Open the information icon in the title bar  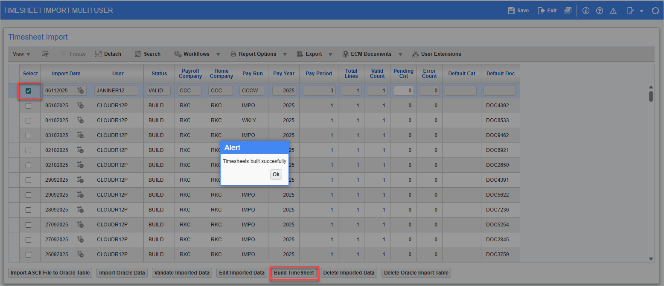click(585, 11)
